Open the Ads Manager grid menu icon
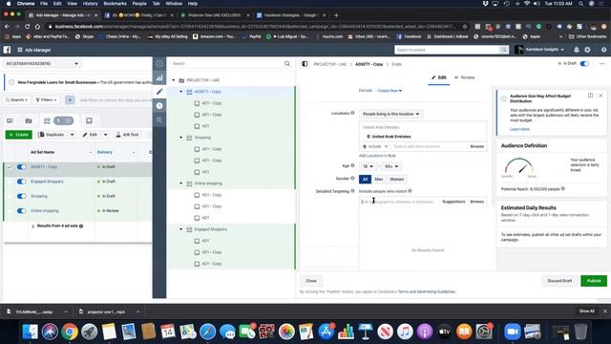 click(20, 50)
